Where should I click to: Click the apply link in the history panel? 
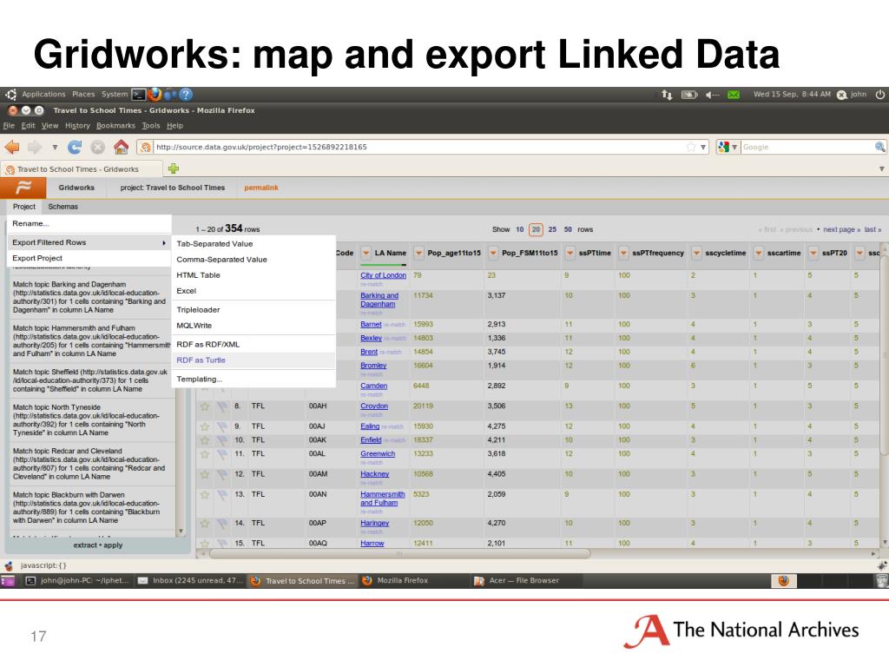click(x=113, y=545)
